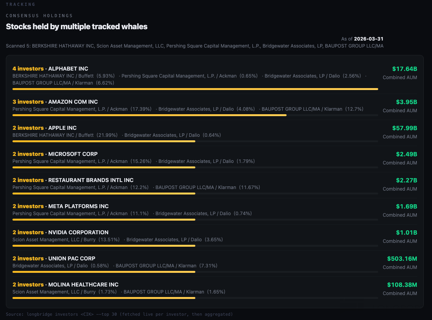Image resolution: width=432 pixels, height=320 pixels.
Task: Select the MOLINA HEALTHCARE INC row
Action: 214,290
